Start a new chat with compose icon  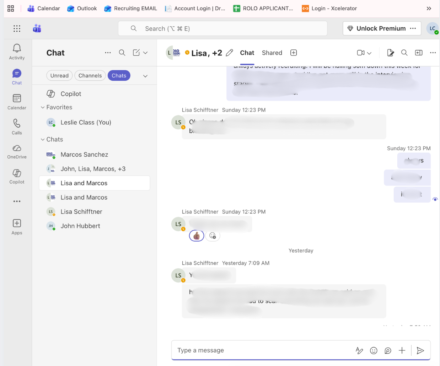click(136, 53)
